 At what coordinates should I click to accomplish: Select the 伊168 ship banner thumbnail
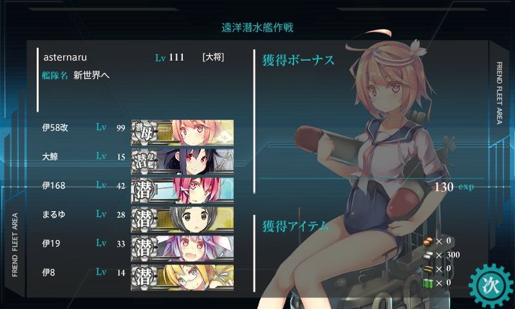(x=182, y=190)
